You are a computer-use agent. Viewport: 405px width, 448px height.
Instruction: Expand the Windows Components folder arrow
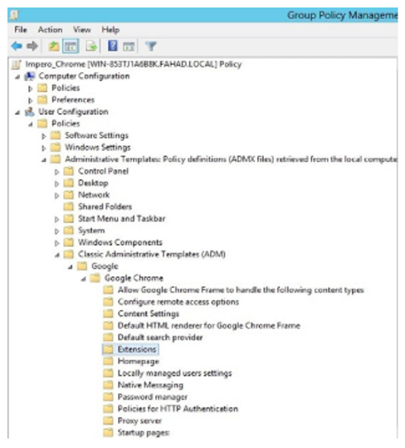click(57, 243)
